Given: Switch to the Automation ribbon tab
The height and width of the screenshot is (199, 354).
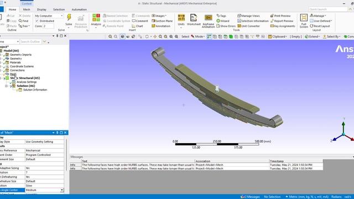Looking at the screenshot, I should point(79,9).
